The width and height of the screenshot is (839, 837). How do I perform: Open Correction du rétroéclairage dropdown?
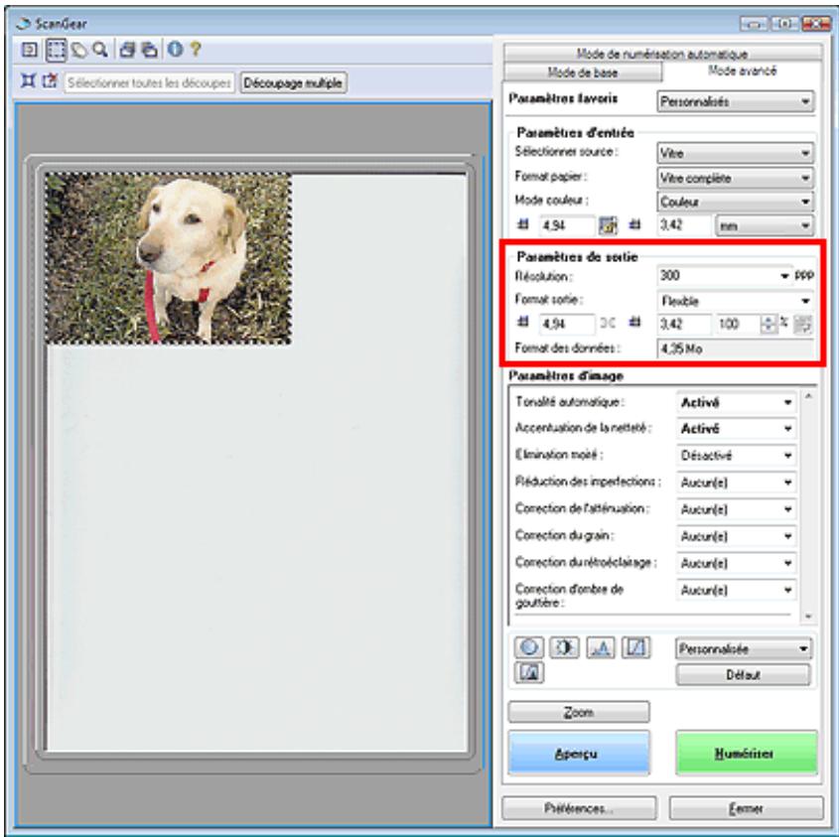point(737,563)
